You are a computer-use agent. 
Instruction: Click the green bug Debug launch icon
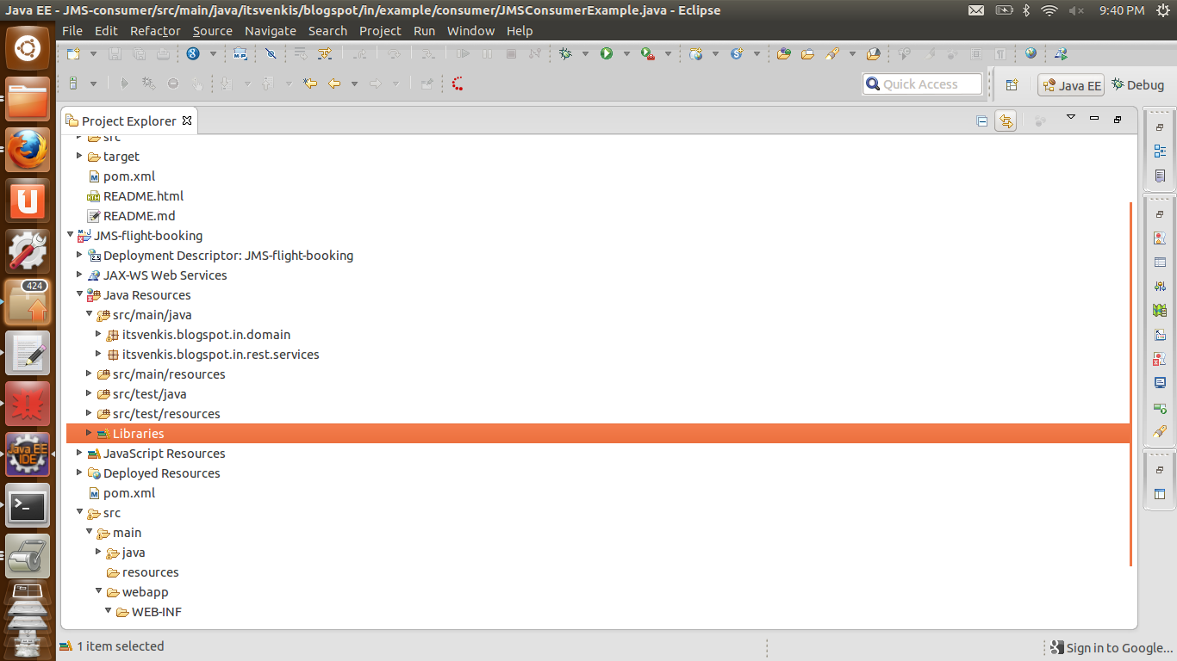pos(565,53)
